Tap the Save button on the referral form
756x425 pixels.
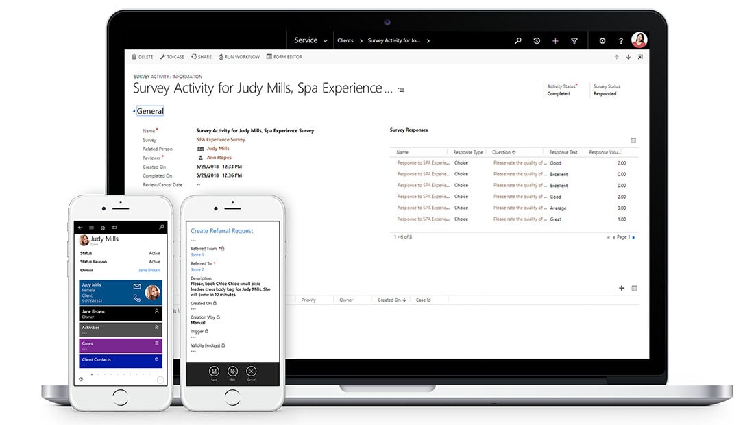pyautogui.click(x=214, y=372)
